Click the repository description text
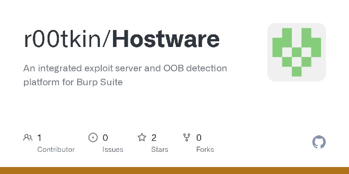349x174 pixels. click(125, 75)
